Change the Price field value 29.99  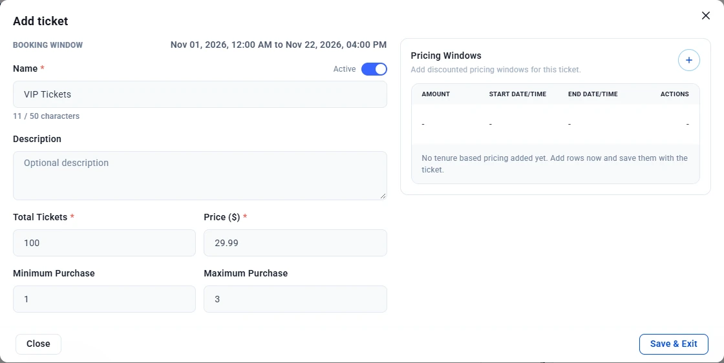pos(295,243)
